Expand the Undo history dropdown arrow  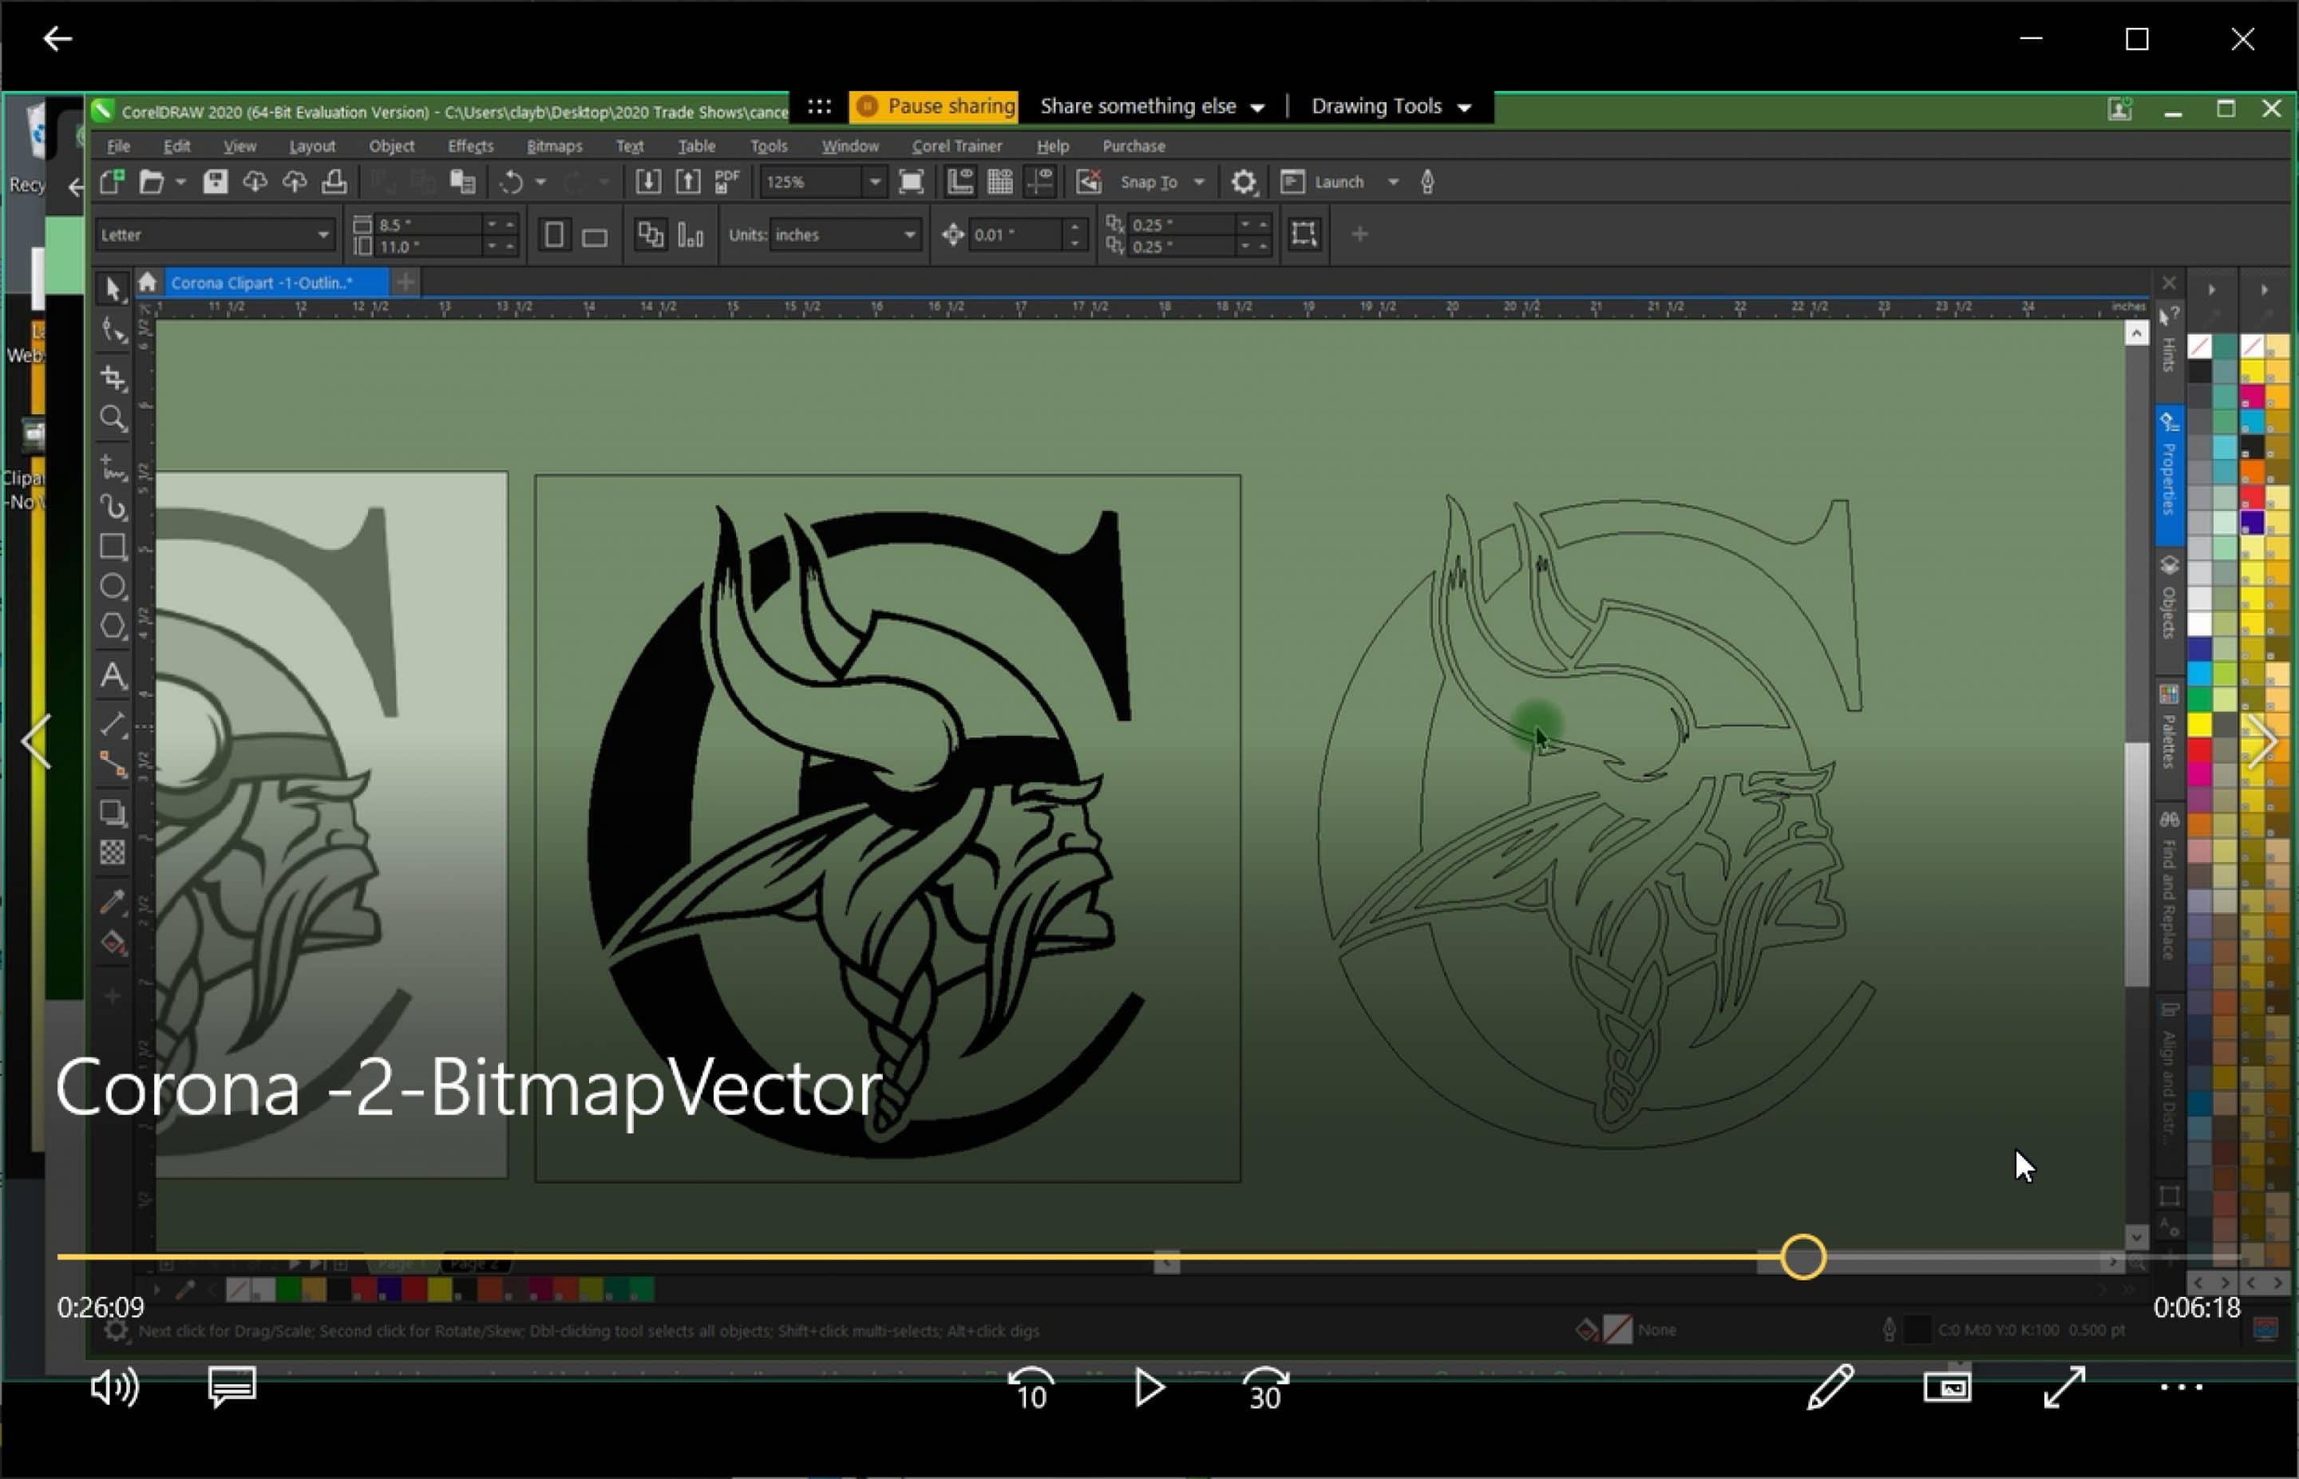[x=540, y=181]
